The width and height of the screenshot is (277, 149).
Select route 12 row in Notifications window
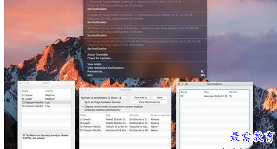click(214, 96)
